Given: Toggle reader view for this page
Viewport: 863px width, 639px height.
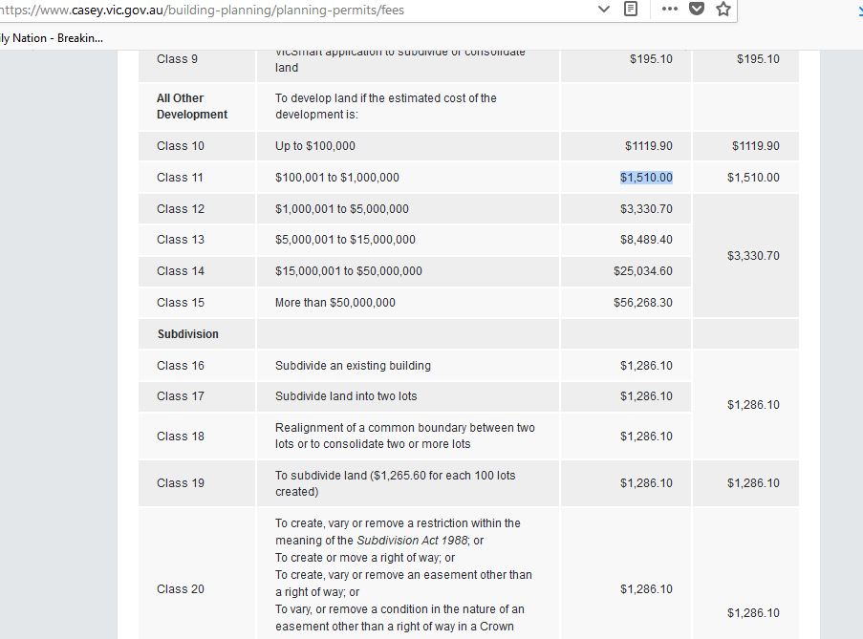Looking at the screenshot, I should (x=631, y=9).
